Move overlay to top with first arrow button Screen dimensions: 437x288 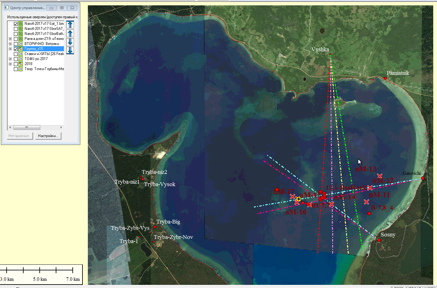[x=70, y=25]
